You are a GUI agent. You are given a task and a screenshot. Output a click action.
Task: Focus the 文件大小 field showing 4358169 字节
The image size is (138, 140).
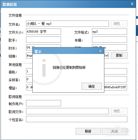click(x=44, y=32)
